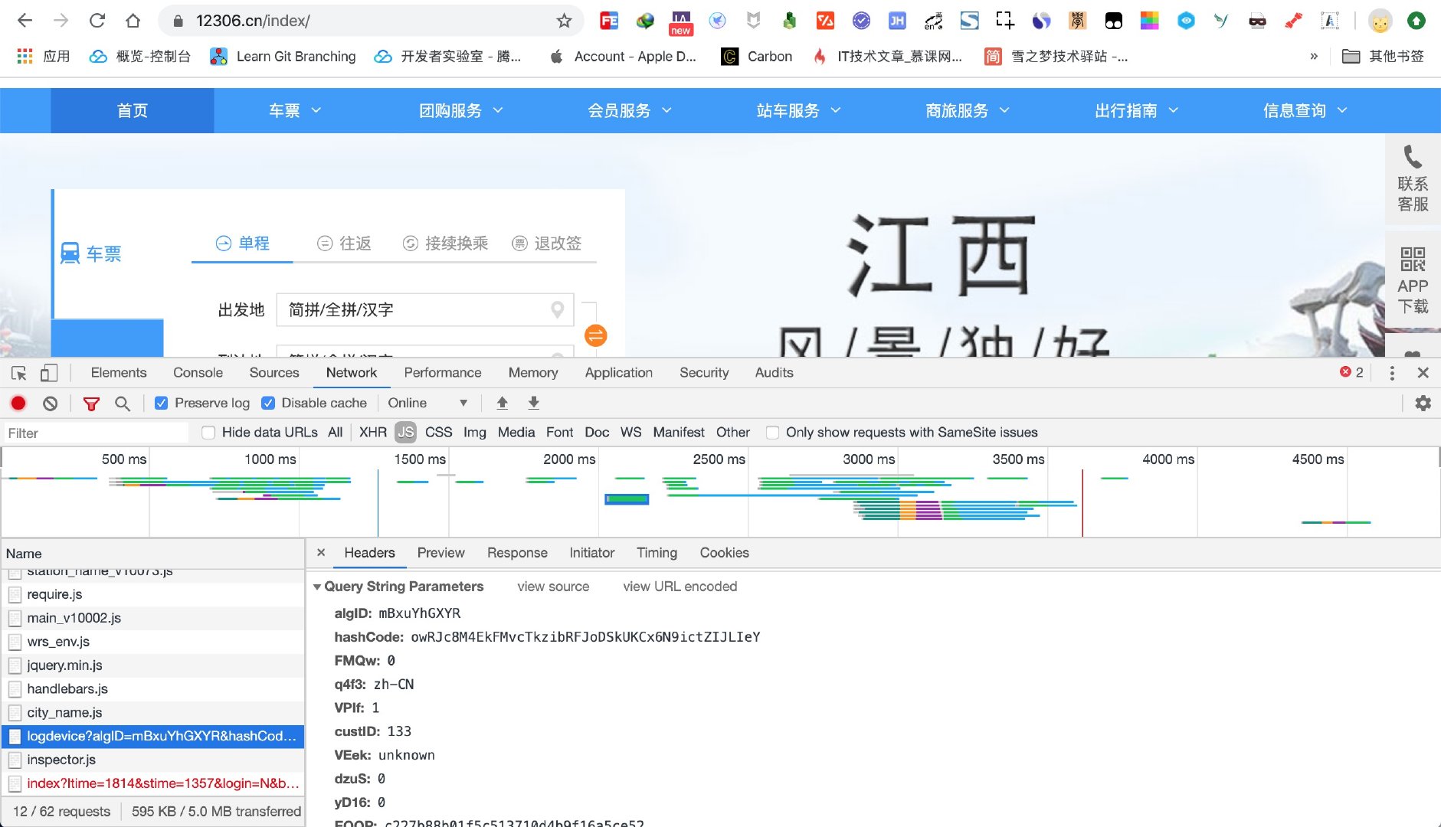This screenshot has width=1441, height=827.
Task: Collapse the Query String Parameters section
Action: click(317, 586)
